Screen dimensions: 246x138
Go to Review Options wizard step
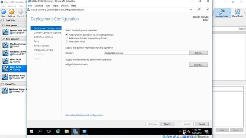click(x=42, y=46)
